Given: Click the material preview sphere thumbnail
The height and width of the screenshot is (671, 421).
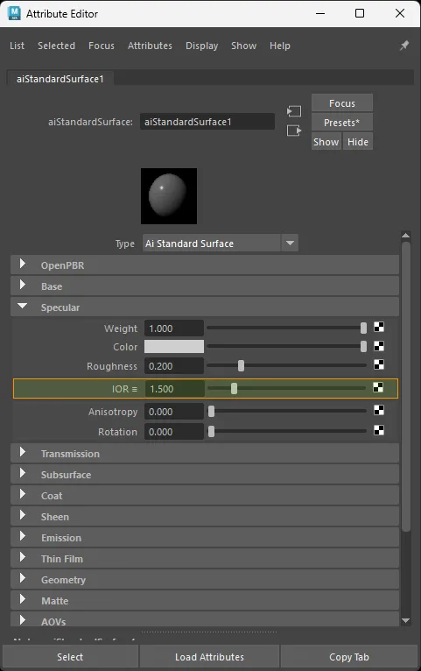Looking at the screenshot, I should tap(169, 196).
